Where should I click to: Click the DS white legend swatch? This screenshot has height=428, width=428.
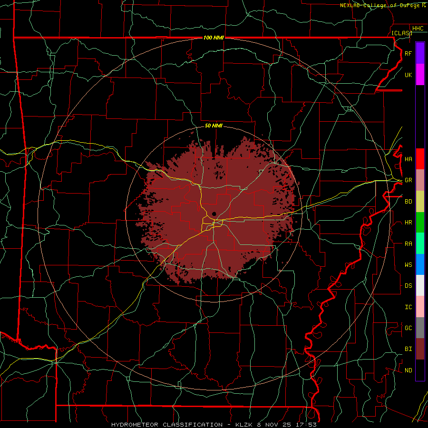(x=420, y=285)
